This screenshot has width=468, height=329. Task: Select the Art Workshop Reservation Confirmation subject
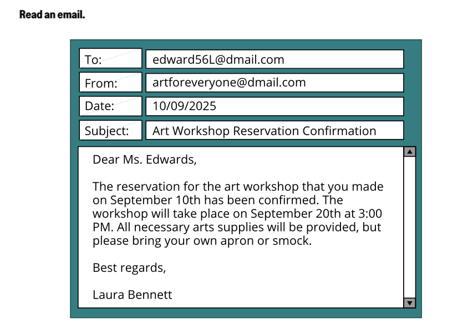(x=274, y=131)
